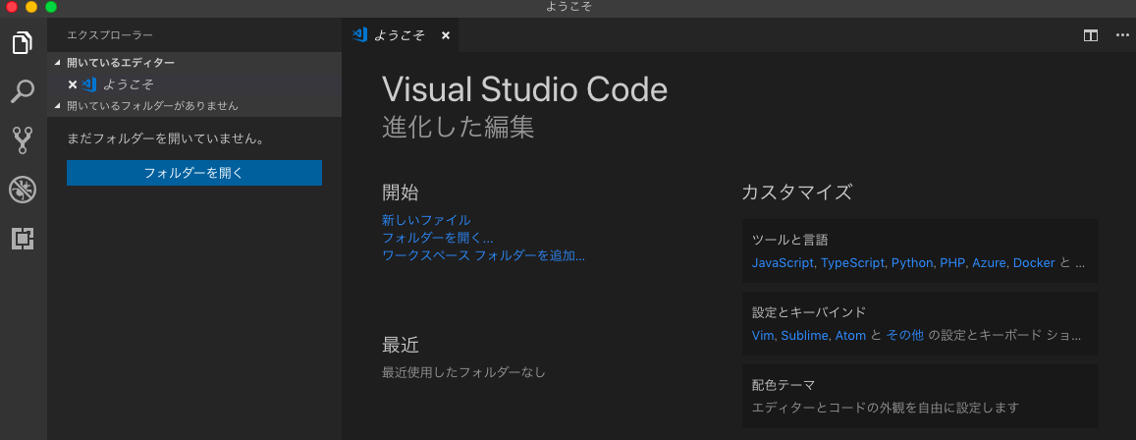
Task: Open the more actions ellipsis menu
Action: click(x=1122, y=35)
